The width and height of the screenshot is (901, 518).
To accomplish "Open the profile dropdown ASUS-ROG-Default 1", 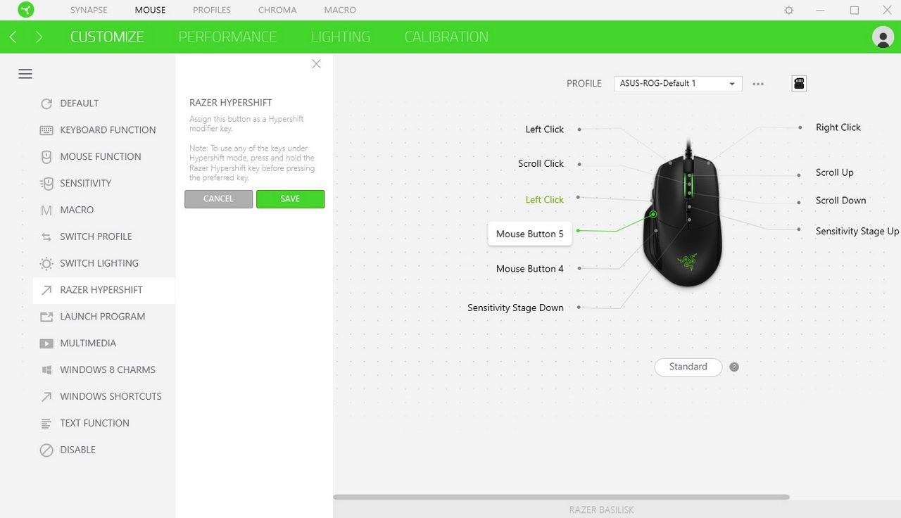I will (x=678, y=84).
